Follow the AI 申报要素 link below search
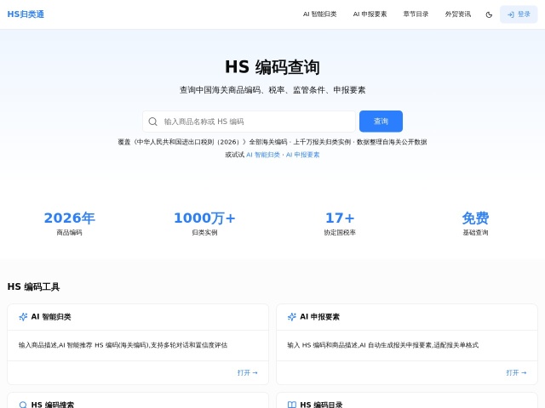The height and width of the screenshot is (408, 545). tap(302, 155)
